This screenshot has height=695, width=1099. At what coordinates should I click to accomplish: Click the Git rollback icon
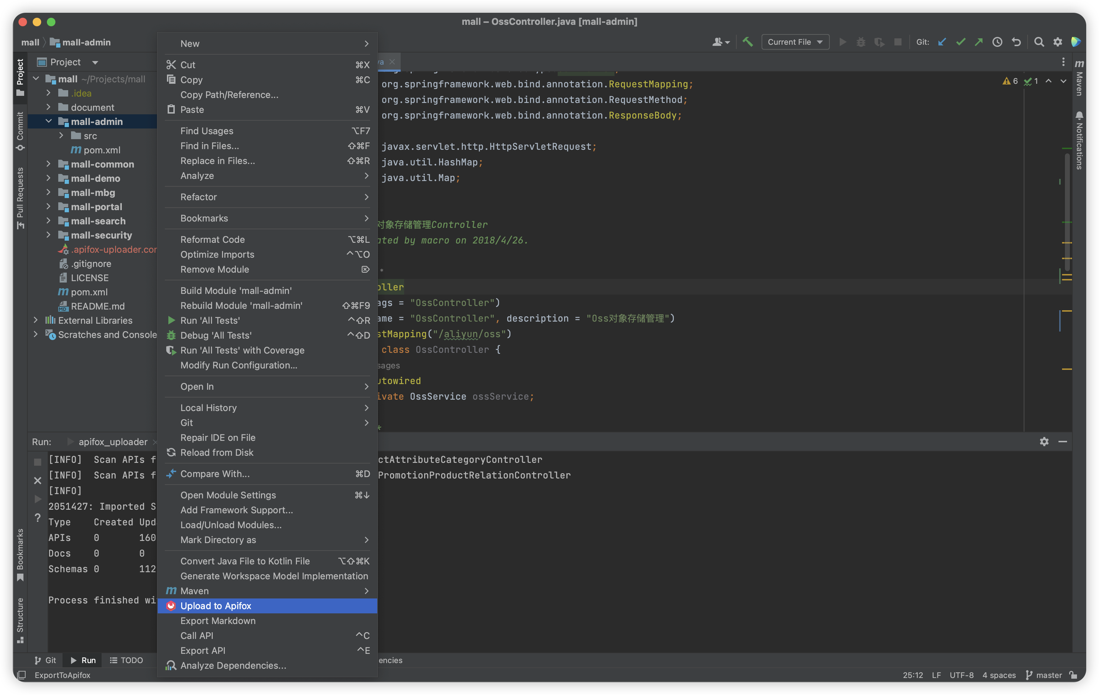point(1016,42)
